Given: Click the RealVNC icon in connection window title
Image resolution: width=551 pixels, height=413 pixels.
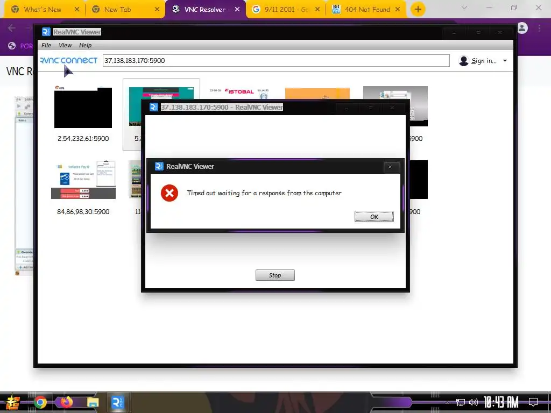Looking at the screenshot, I should point(153,107).
